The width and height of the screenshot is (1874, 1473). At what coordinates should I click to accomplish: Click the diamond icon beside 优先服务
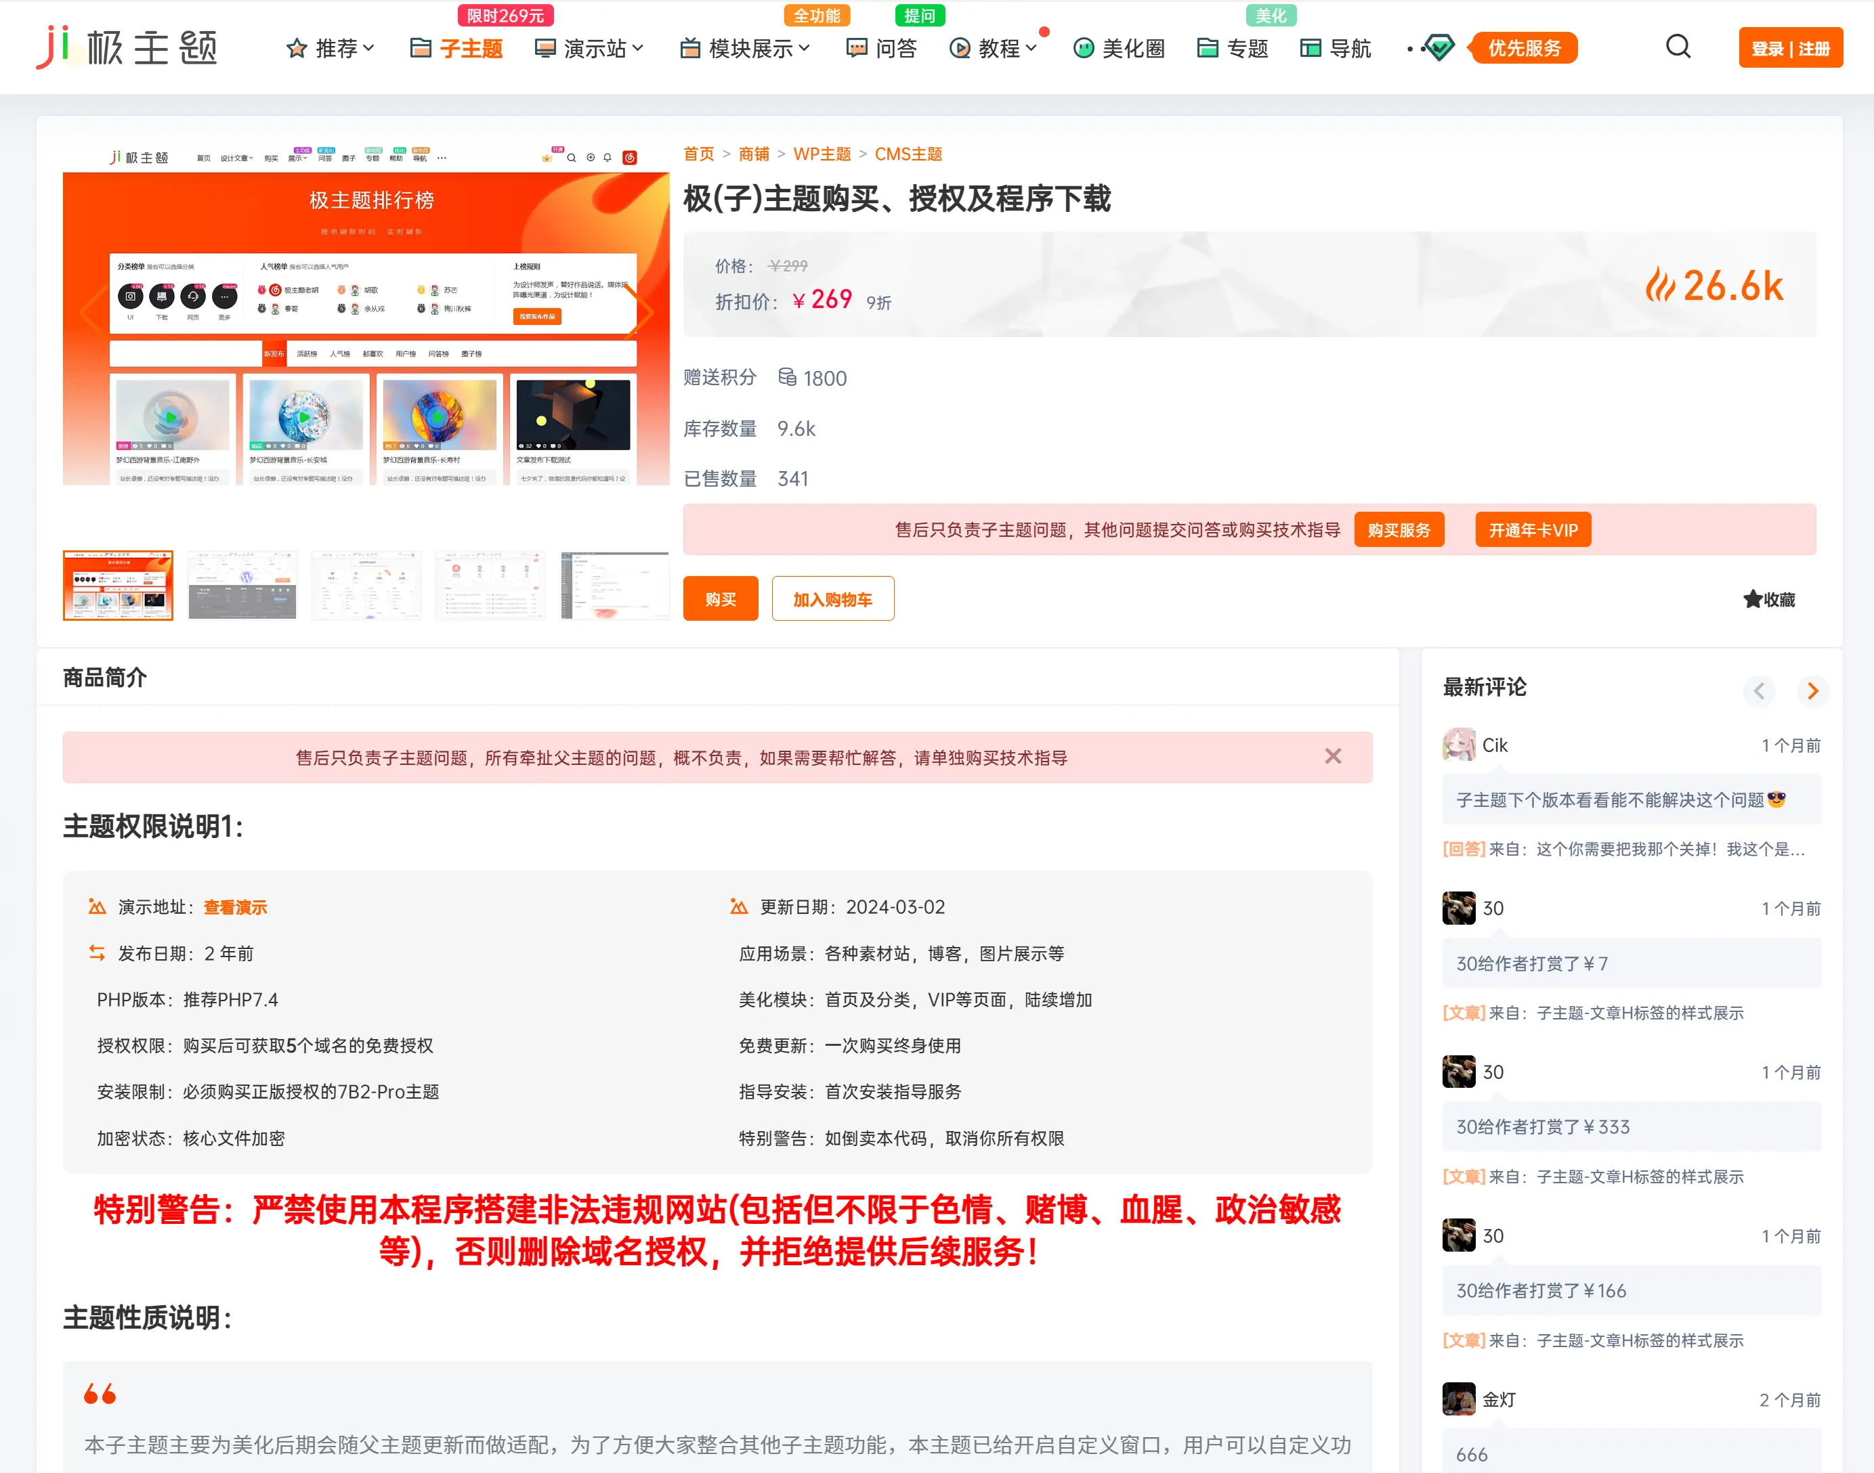point(1441,49)
